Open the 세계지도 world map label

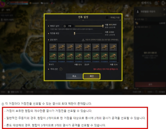pos(146,3)
